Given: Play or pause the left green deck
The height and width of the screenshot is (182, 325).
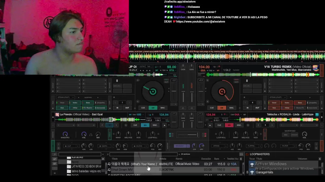Looking at the screenshot, I should tap(153, 108).
